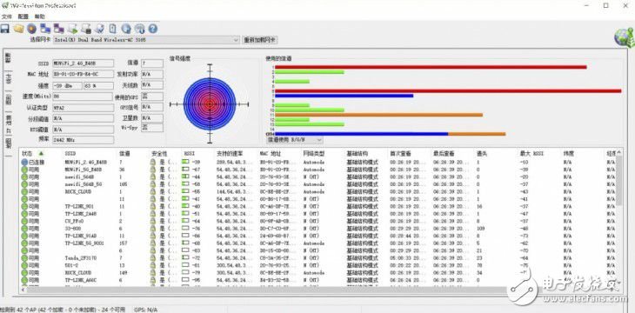Click the document with green arrow icon
This screenshot has height=313, width=635.
click(x=72, y=29)
